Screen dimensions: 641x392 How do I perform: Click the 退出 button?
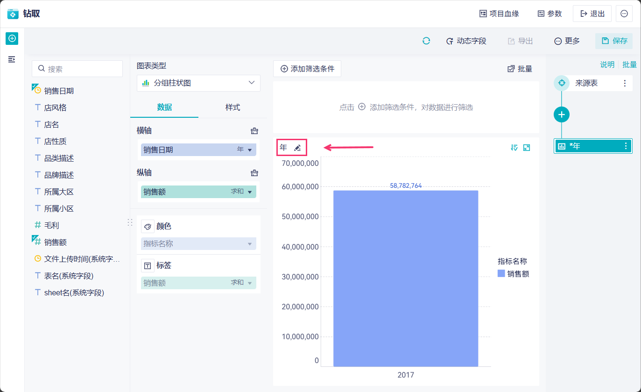point(592,14)
